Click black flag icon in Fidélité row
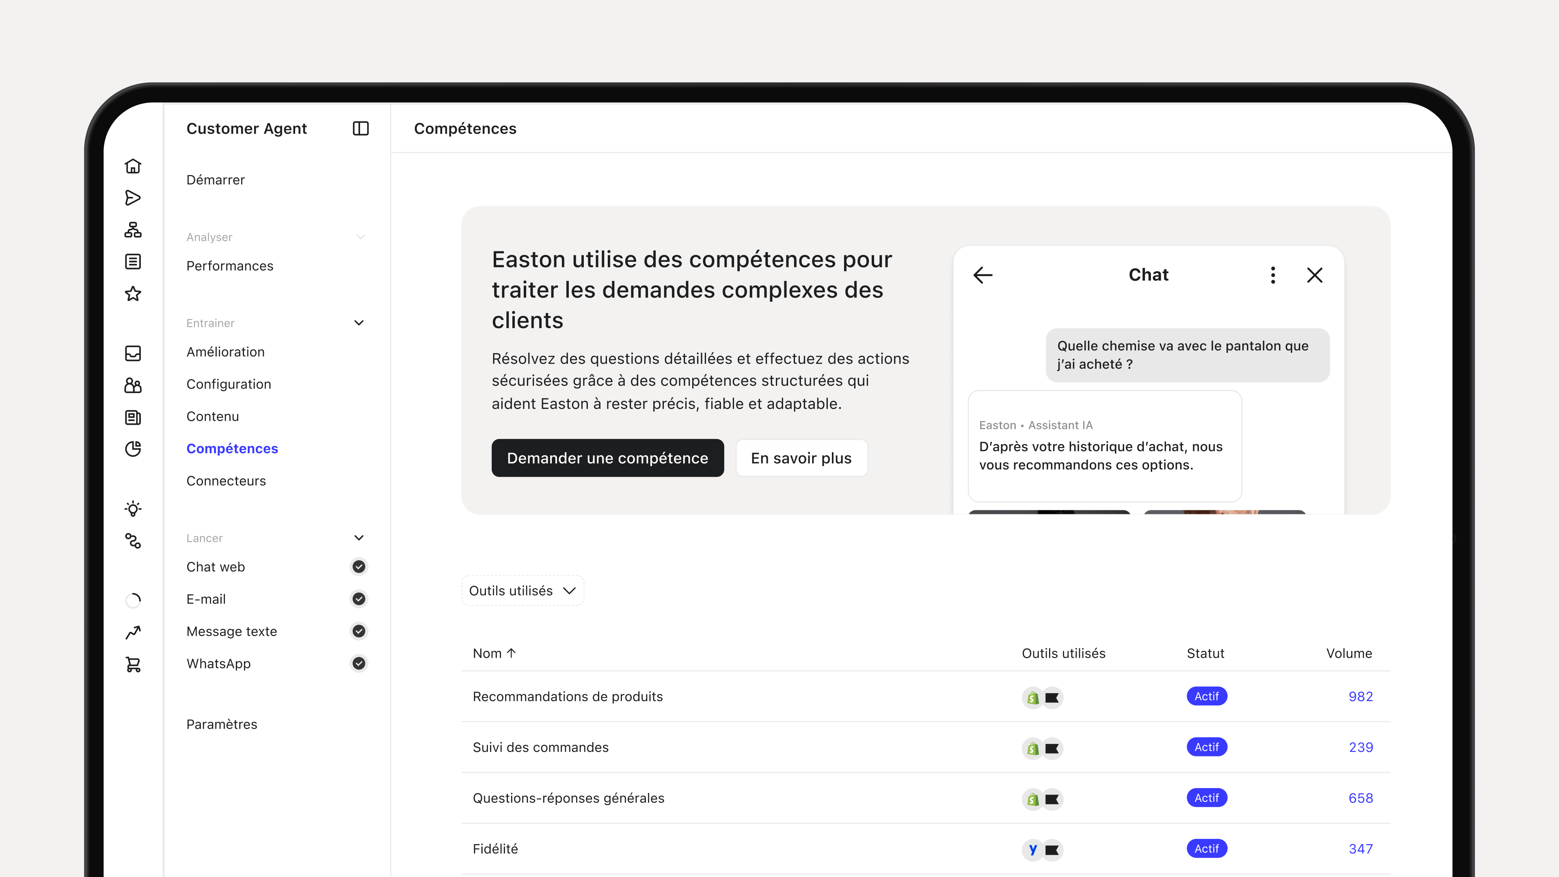 [1052, 850]
